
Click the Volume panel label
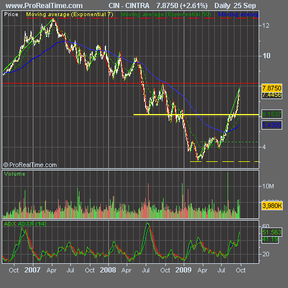[14, 174]
